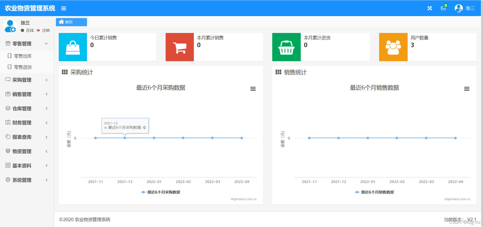Viewport: 484px width, 227px height.
Task: Click the 销售管理 briefcase icon
Action: pos(8,94)
